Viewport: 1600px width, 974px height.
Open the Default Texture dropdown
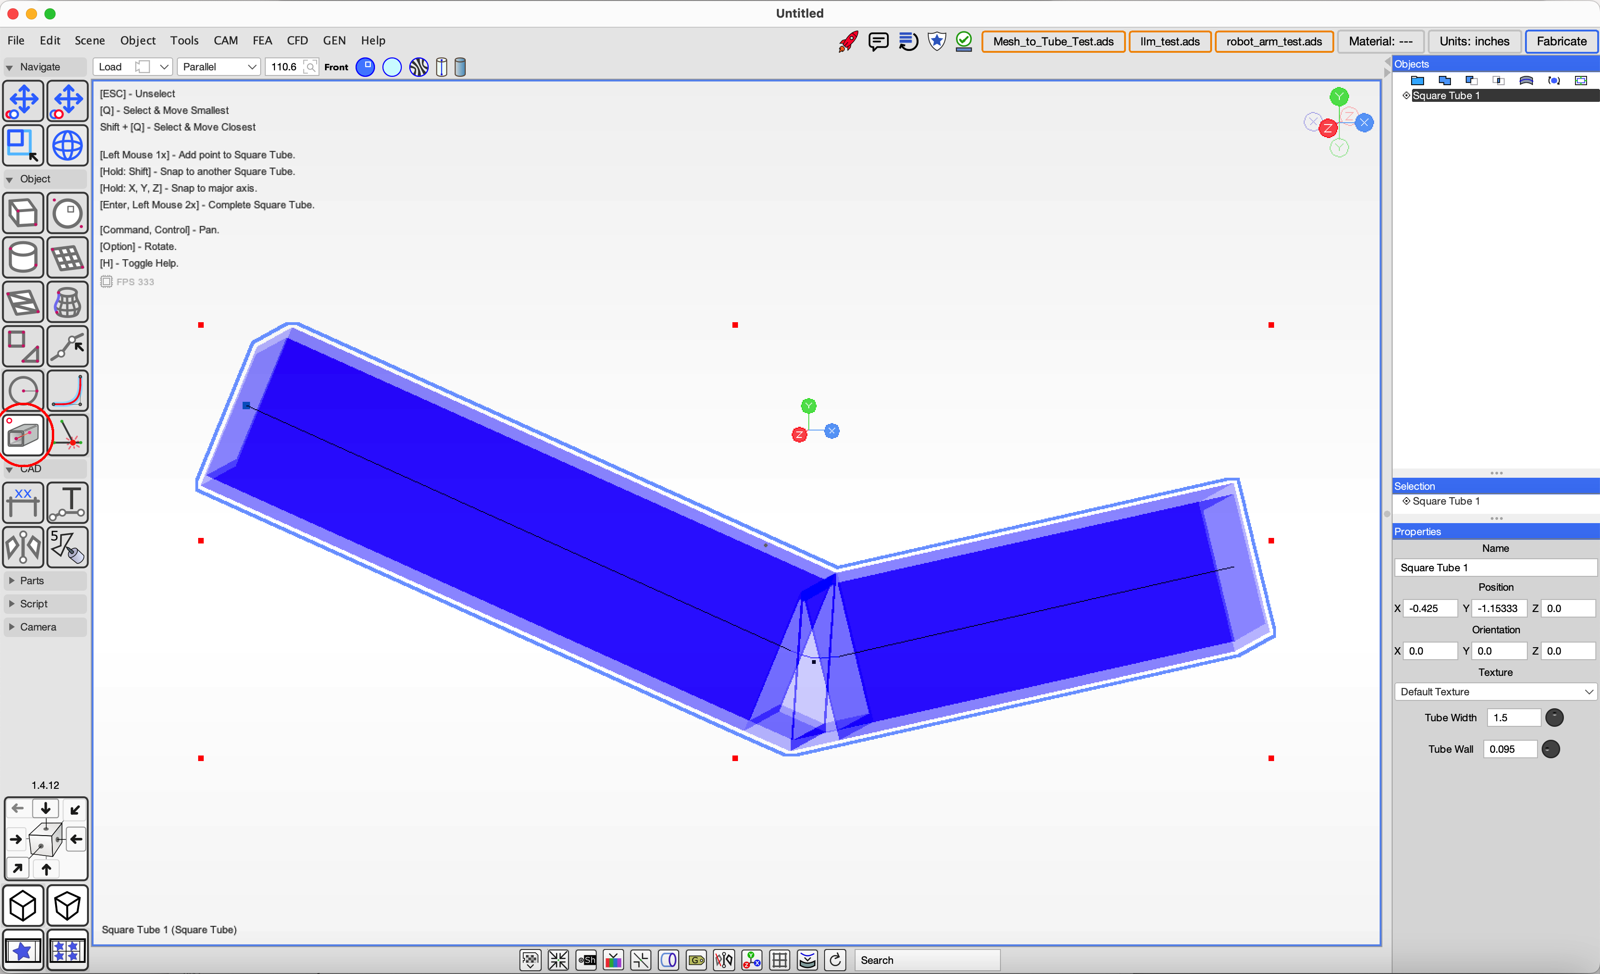coord(1495,692)
